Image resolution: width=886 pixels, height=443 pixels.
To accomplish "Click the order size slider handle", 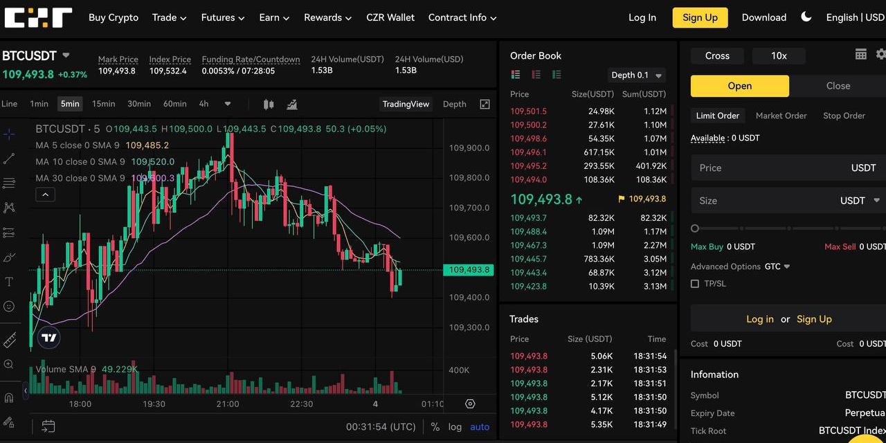I will 695,228.
